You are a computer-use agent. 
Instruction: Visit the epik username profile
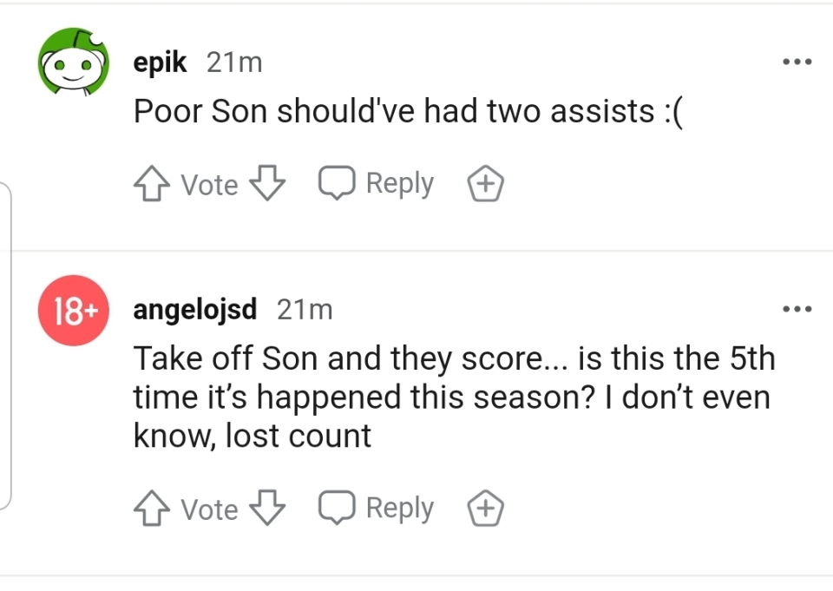[x=160, y=62]
